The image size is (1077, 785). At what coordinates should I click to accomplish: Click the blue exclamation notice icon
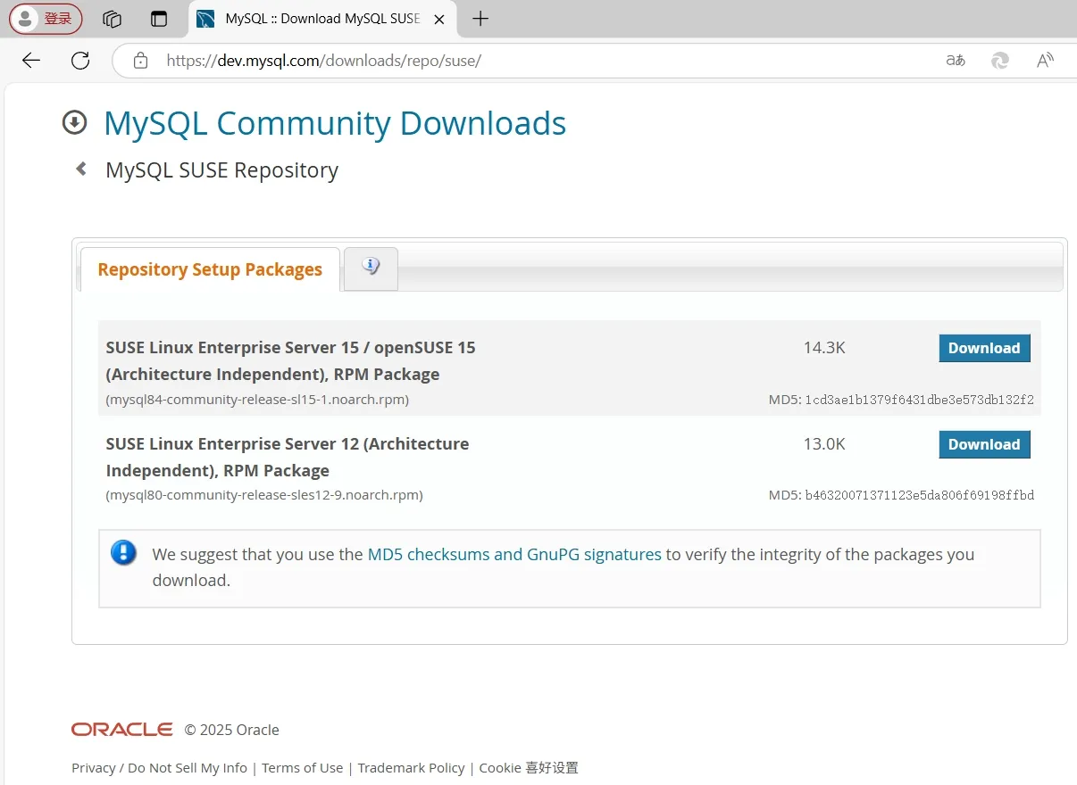click(x=123, y=552)
